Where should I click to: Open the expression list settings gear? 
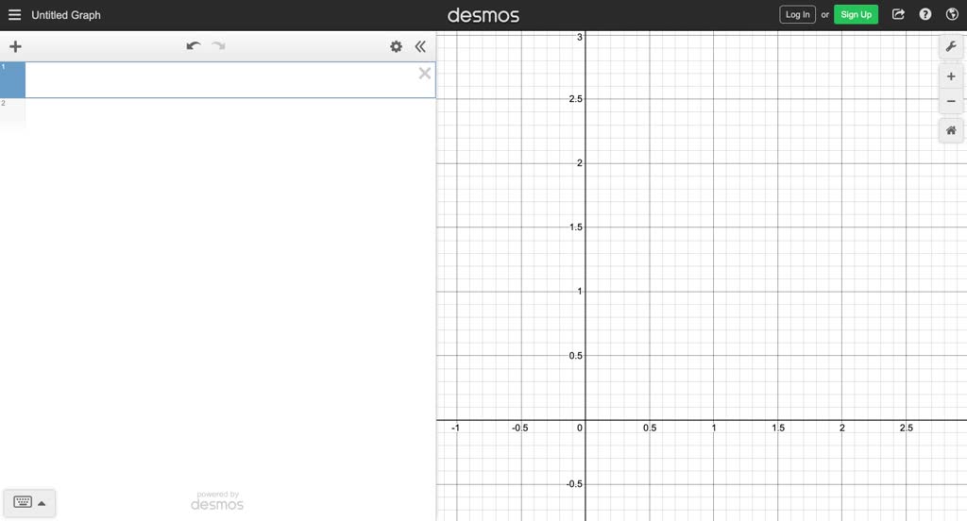396,46
